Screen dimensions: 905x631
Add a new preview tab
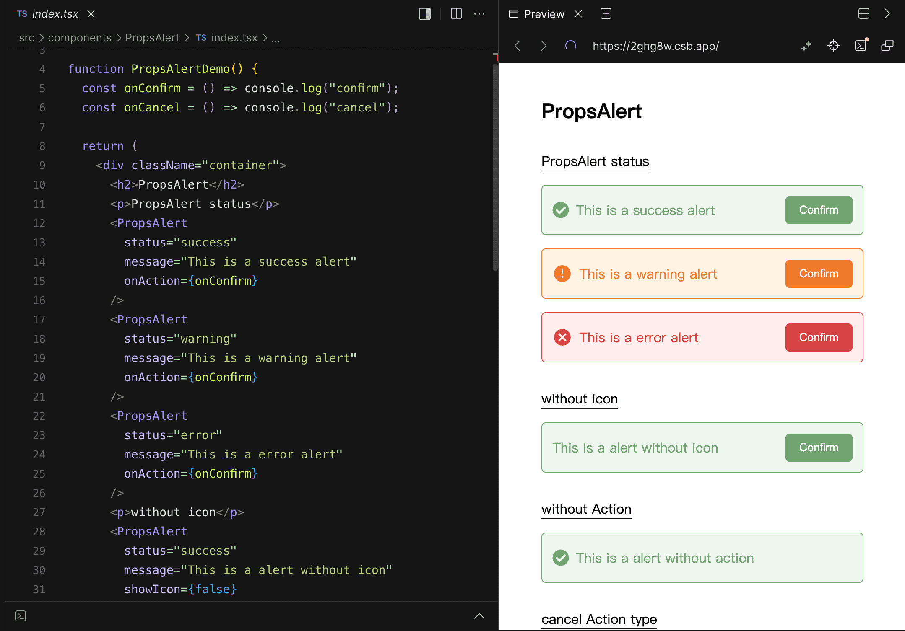tap(606, 14)
